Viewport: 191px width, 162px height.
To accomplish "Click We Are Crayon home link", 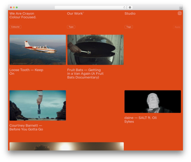I will point(23,15).
